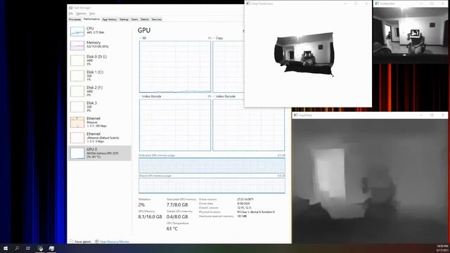Select Disk 1 (C:) entry
450x253 pixels.
100,76
